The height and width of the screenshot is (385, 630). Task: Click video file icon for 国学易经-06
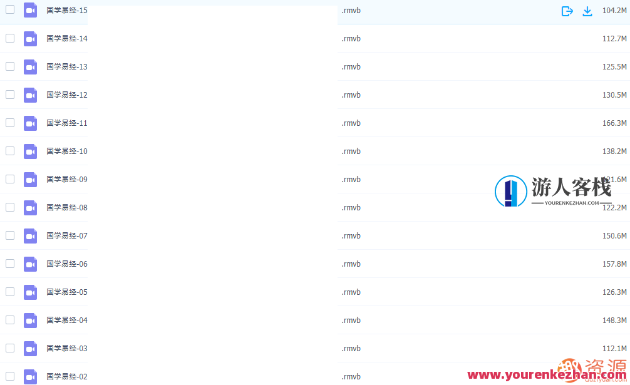[30, 264]
